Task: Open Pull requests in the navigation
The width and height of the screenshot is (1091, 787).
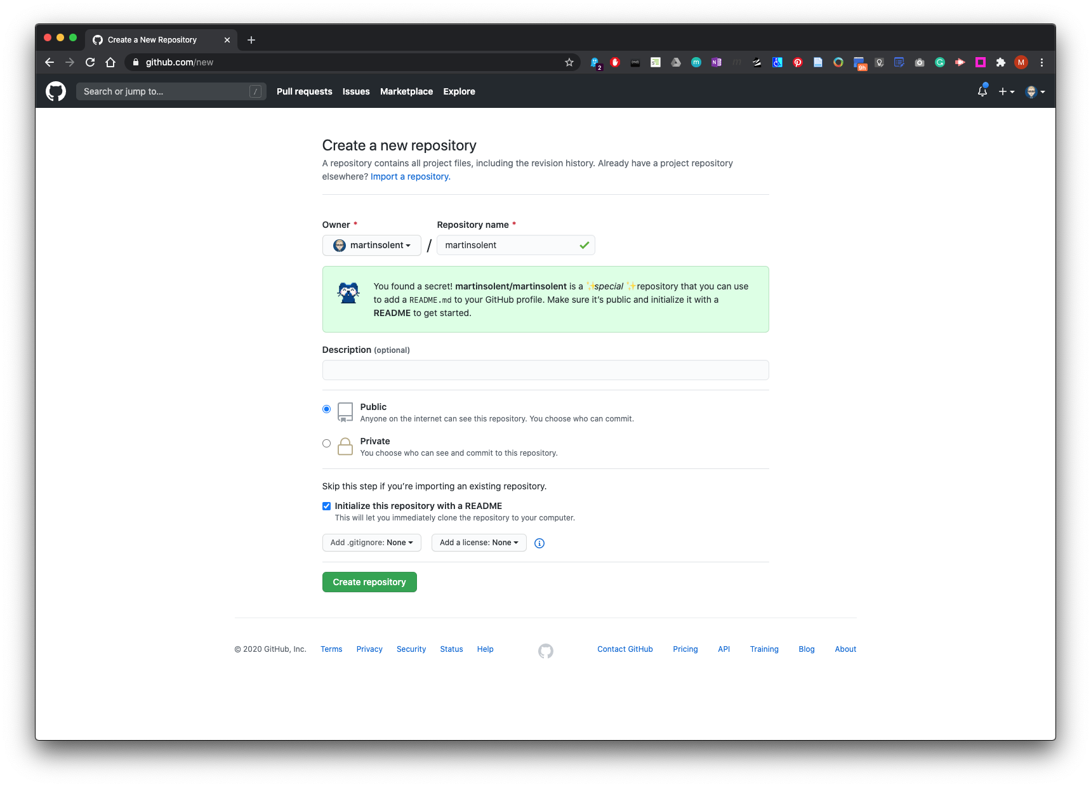Action: [x=304, y=91]
